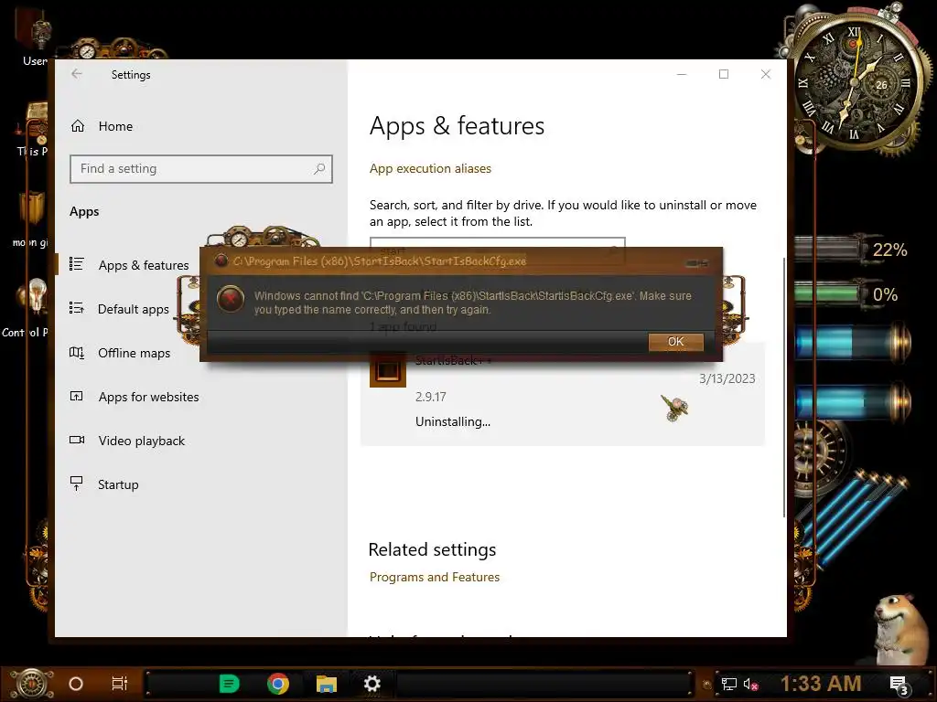Click the 1:33 AM clock
The image size is (937, 702).
821,684
